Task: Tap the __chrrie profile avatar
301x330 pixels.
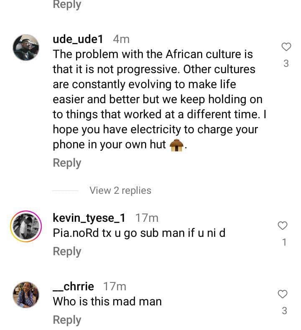Action: [x=26, y=294]
